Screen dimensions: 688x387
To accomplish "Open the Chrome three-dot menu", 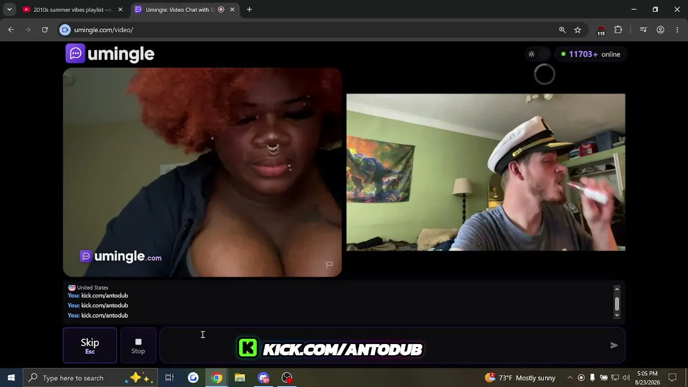I will (x=677, y=30).
